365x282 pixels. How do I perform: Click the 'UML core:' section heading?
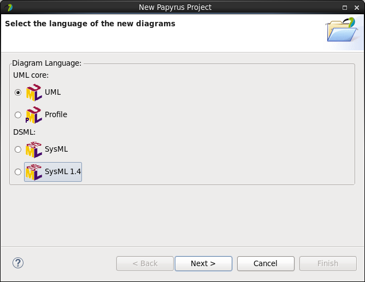31,75
